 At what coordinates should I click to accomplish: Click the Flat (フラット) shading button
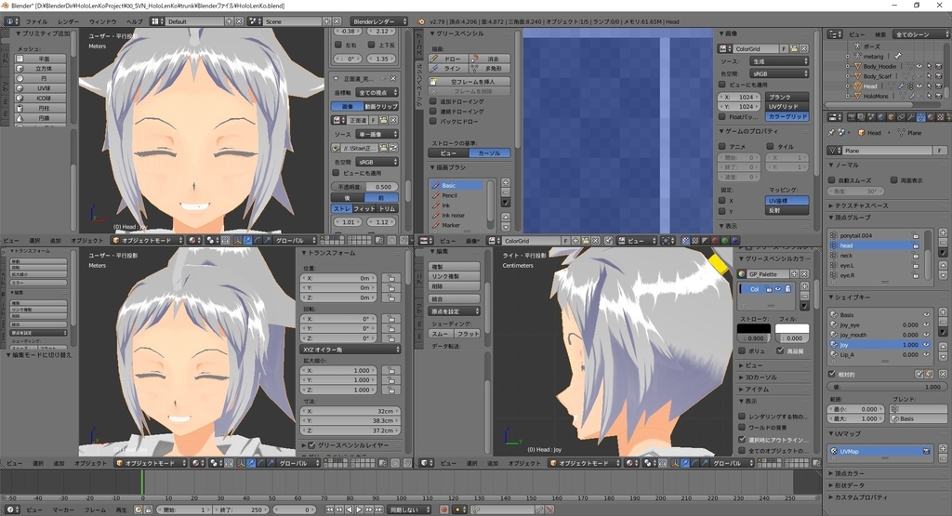[x=468, y=334]
